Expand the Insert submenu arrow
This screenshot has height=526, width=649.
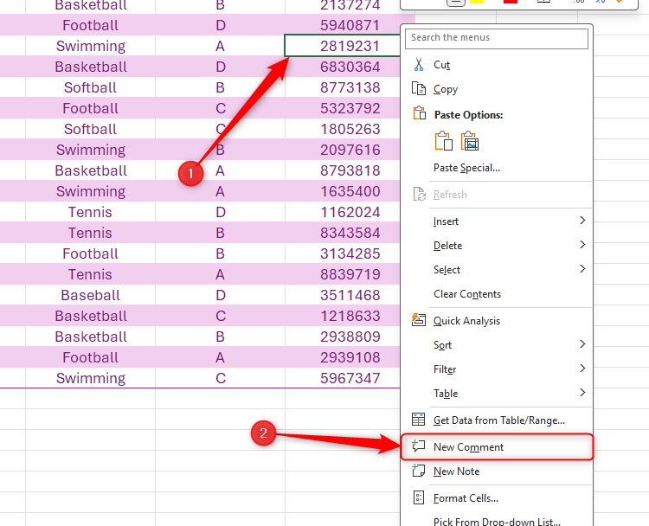pyautogui.click(x=582, y=221)
